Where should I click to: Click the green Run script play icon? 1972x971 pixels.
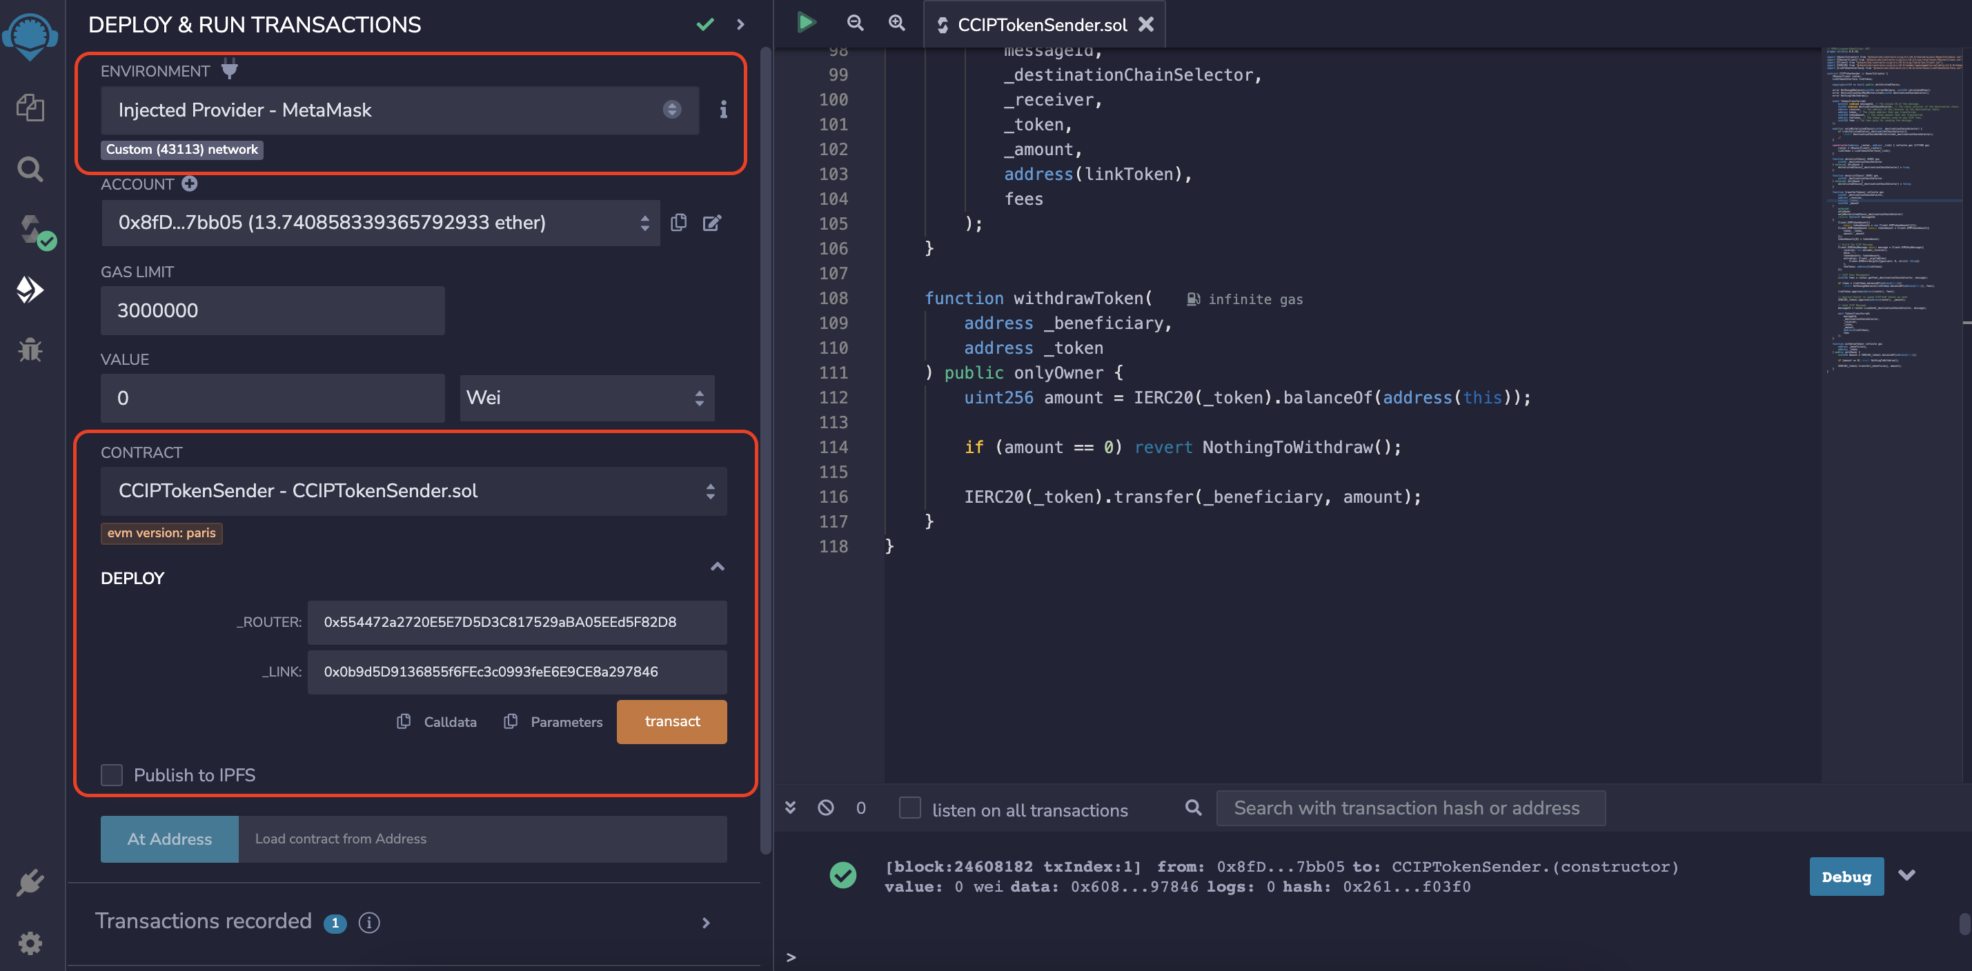(805, 22)
